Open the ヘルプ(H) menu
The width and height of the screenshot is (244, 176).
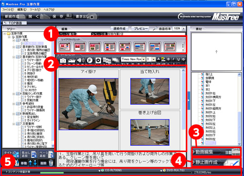(49, 10)
